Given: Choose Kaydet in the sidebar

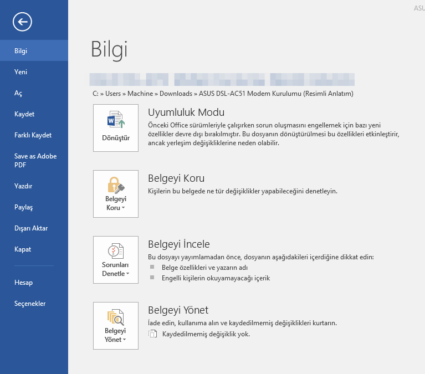Looking at the screenshot, I should (34, 114).
